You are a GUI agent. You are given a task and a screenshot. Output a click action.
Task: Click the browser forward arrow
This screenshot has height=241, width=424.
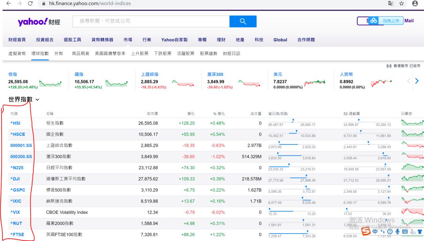coord(19,3)
